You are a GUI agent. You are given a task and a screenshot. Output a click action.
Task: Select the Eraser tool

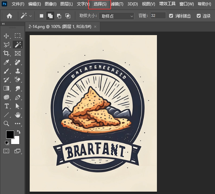point(18,80)
